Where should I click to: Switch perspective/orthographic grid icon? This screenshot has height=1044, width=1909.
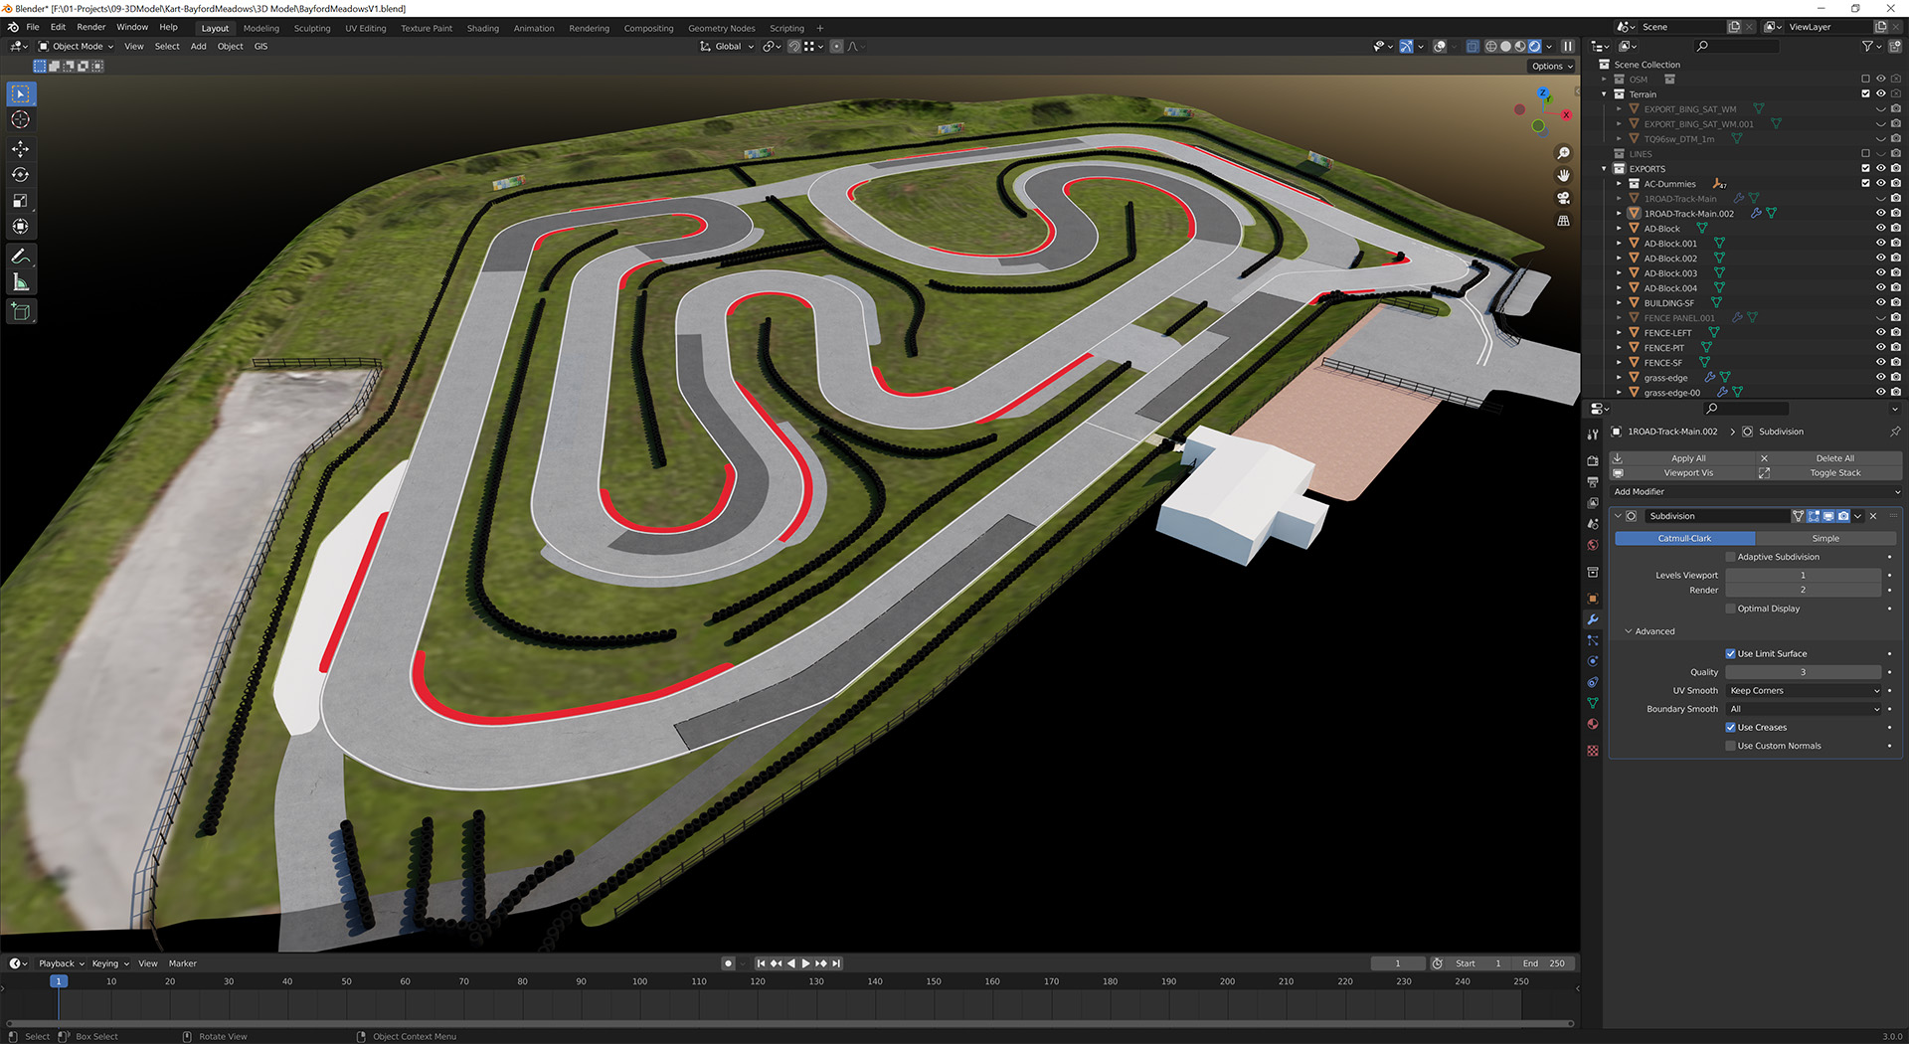1563,221
